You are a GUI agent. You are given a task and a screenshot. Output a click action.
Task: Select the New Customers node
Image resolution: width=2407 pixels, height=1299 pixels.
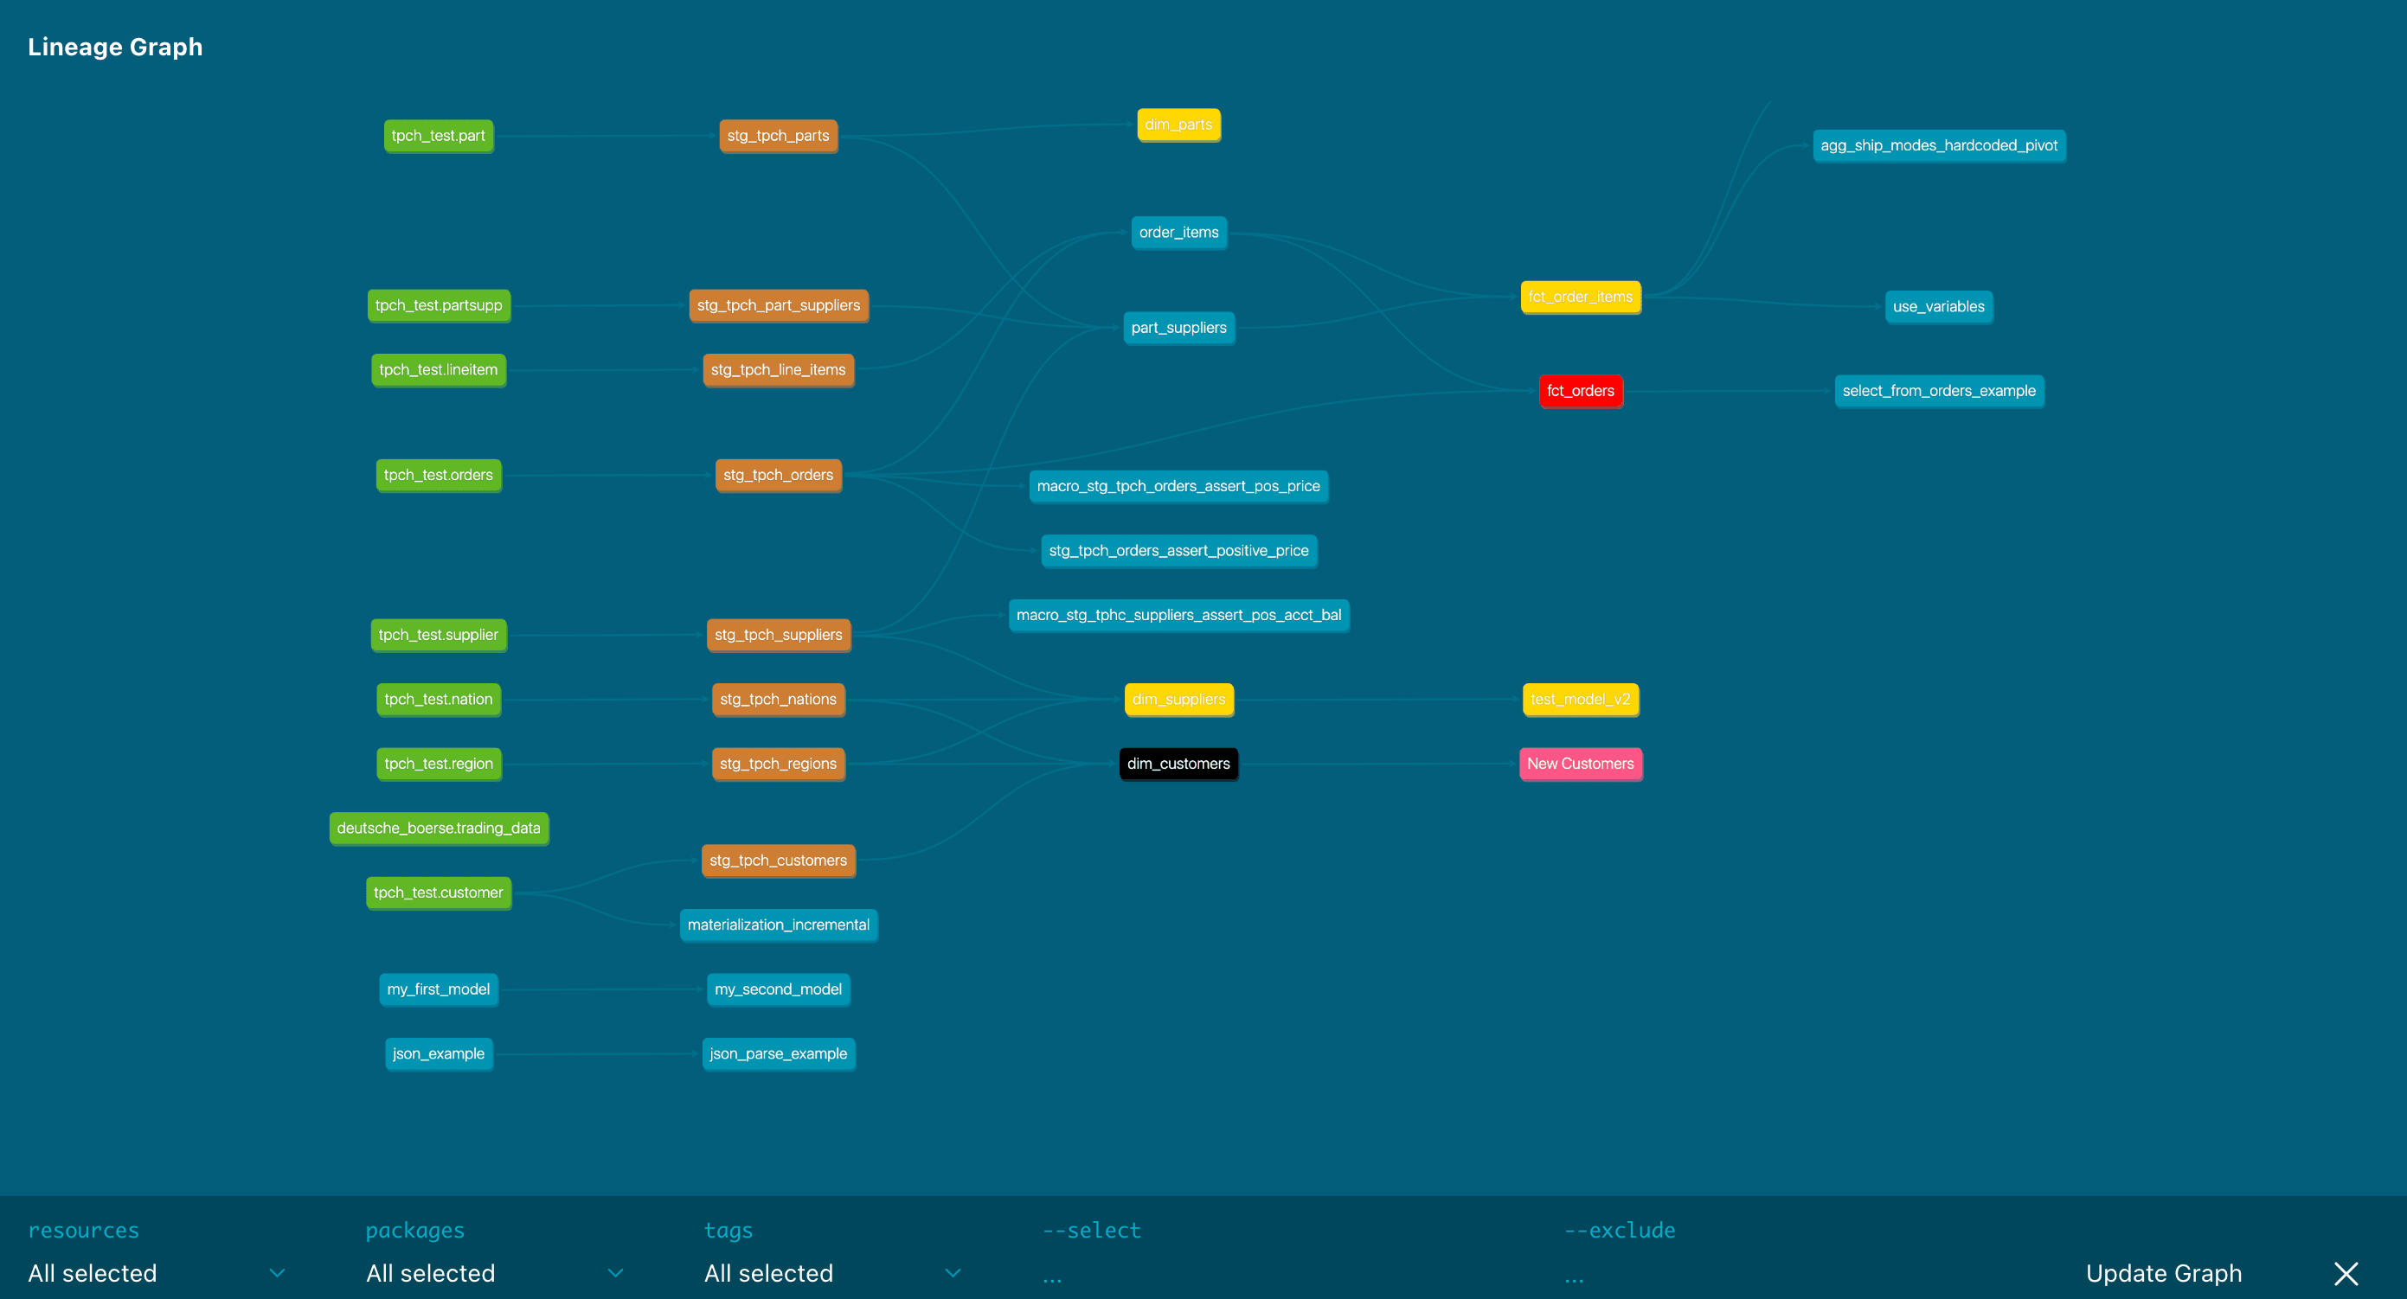click(1582, 763)
